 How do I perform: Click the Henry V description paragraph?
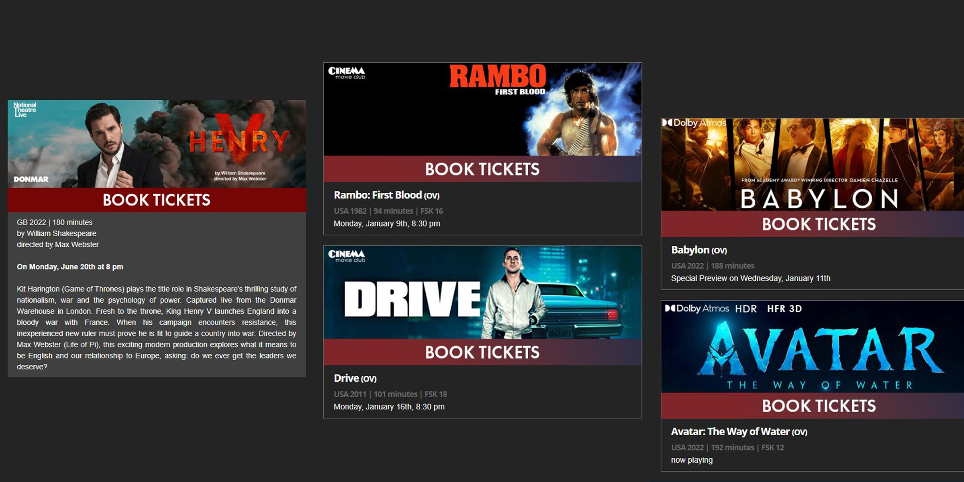click(157, 328)
